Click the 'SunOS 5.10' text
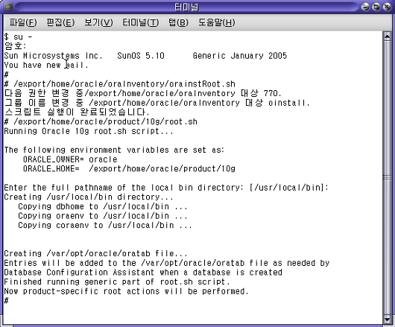This screenshot has width=395, height=327. click(141, 56)
